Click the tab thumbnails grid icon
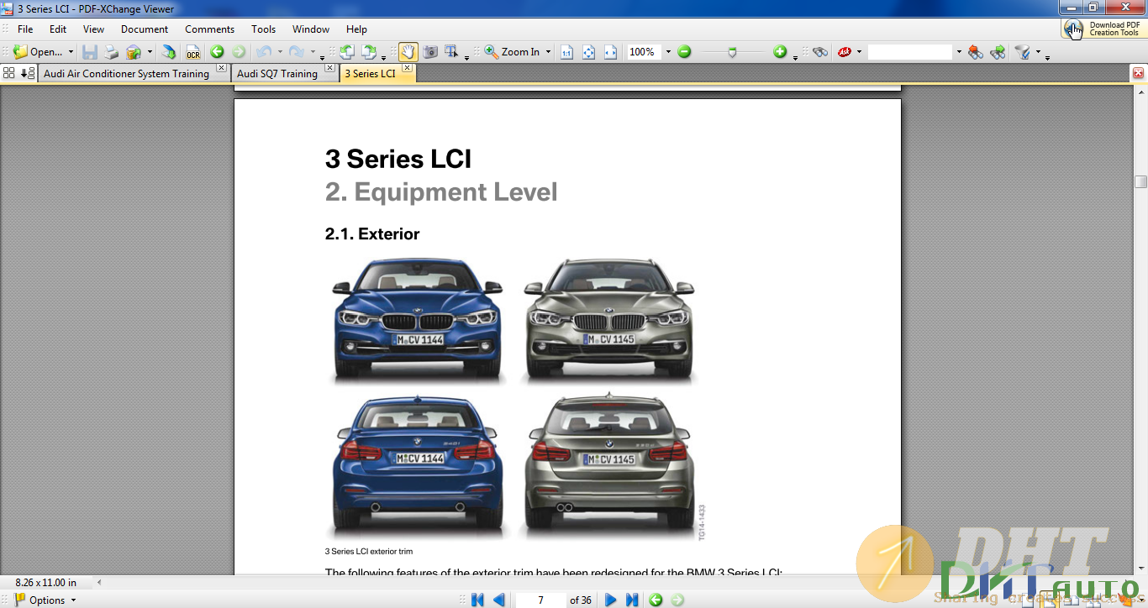This screenshot has height=608, width=1148. 9,73
